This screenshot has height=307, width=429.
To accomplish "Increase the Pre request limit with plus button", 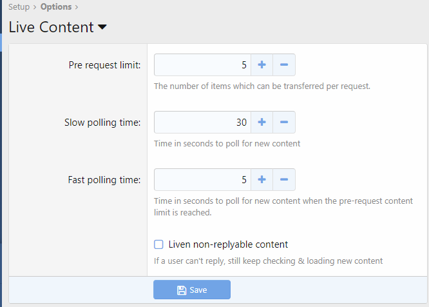I will pyautogui.click(x=262, y=65).
